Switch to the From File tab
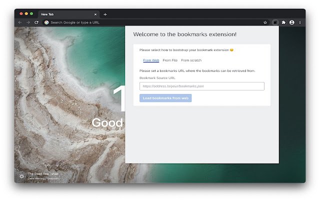 pos(170,60)
